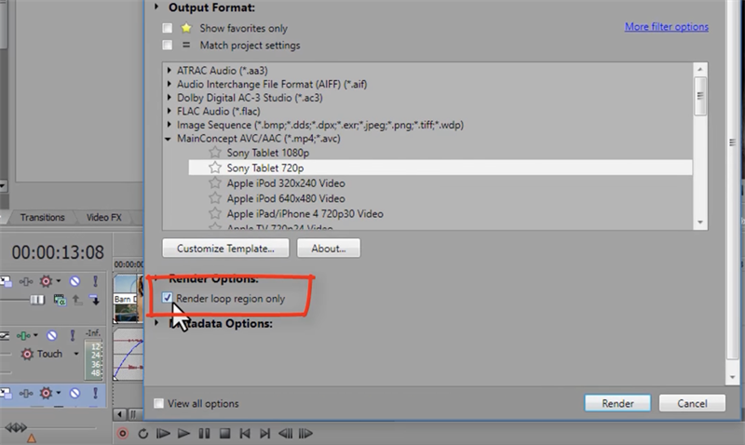Jump the cursor with Go to Start

[x=245, y=433]
